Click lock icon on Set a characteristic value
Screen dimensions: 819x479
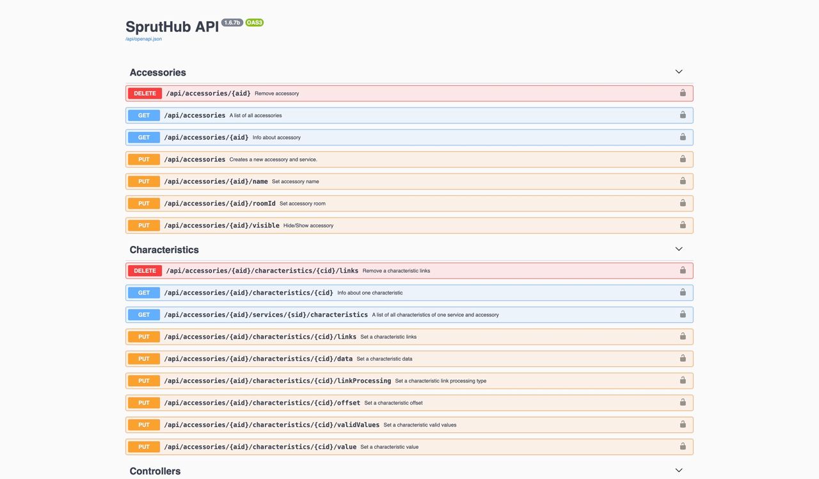pos(683,446)
